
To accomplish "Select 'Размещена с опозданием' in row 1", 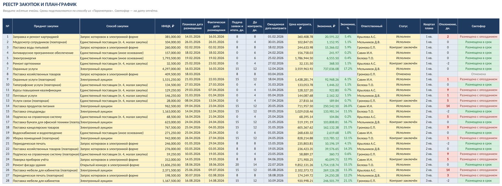I will (479, 37).
